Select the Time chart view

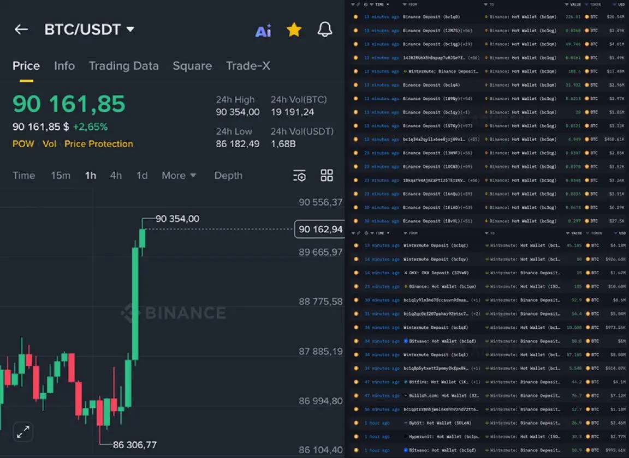23,176
